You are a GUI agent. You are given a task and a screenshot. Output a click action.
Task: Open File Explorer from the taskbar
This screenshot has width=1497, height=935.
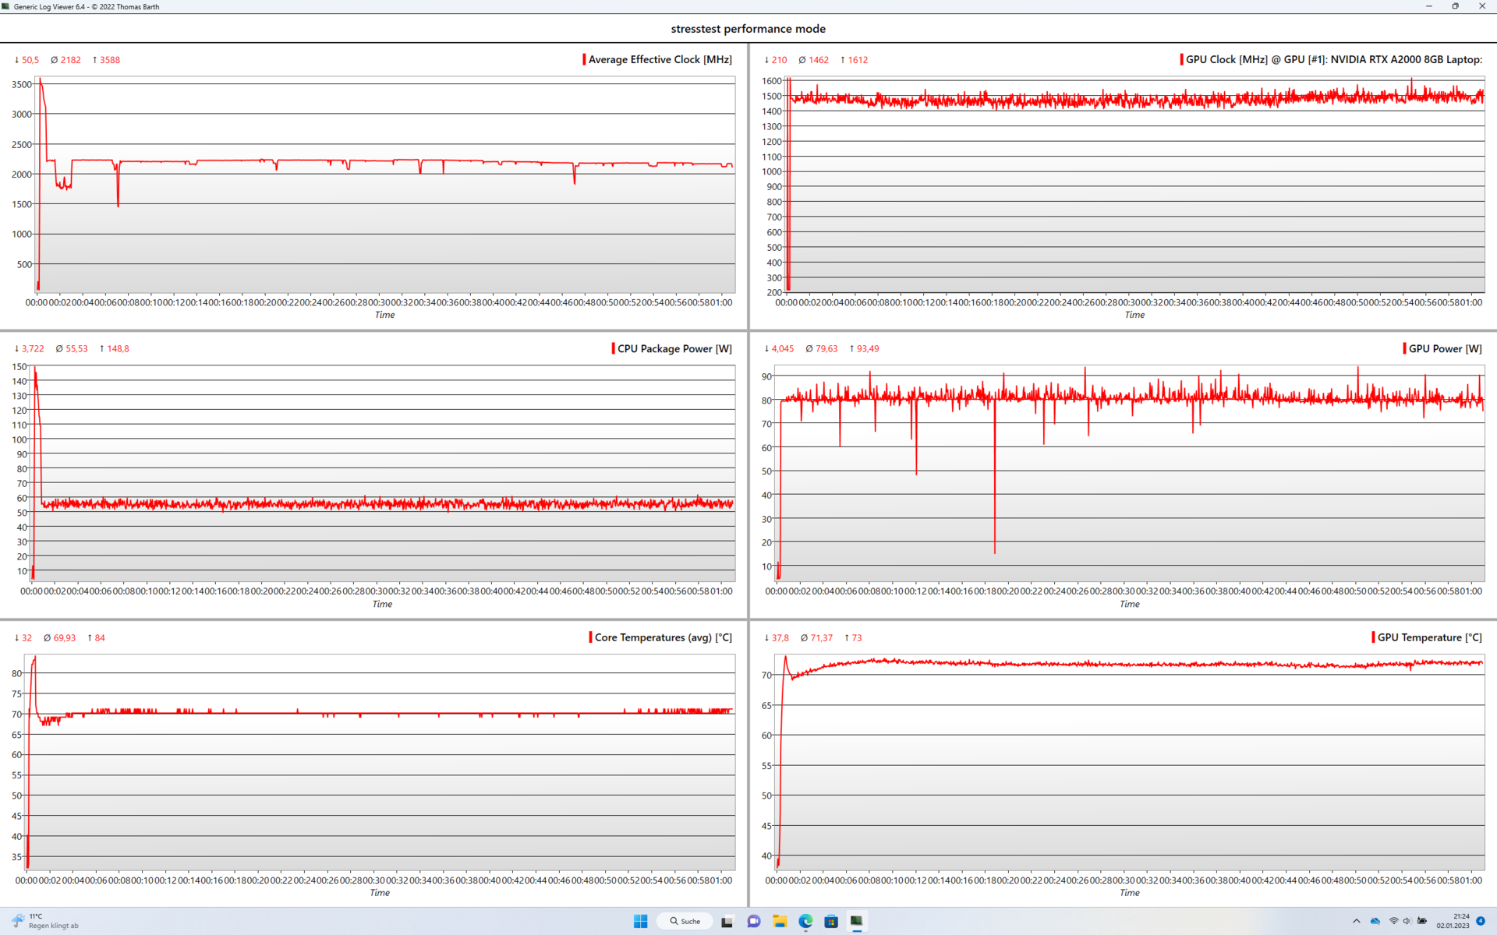[x=779, y=921]
